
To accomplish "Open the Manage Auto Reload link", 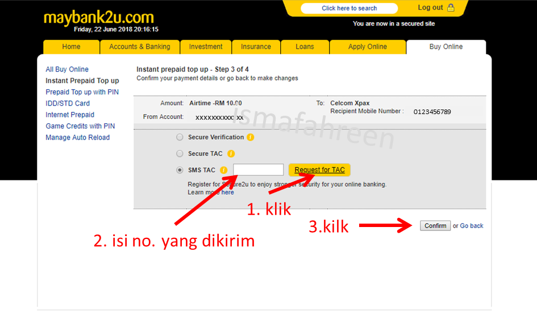I will point(78,137).
